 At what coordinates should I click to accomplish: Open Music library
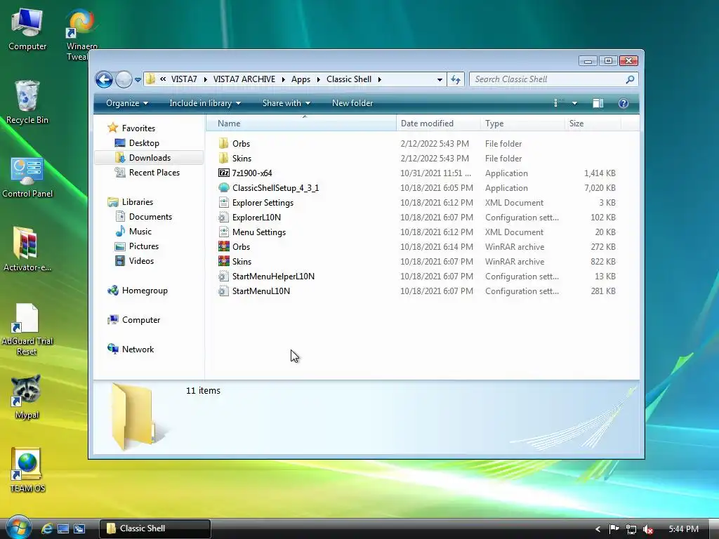pos(140,232)
